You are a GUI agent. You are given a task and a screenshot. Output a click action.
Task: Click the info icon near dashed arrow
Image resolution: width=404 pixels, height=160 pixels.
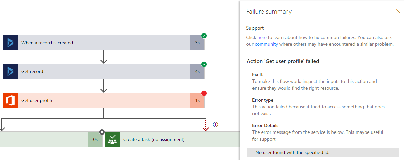[216, 125]
